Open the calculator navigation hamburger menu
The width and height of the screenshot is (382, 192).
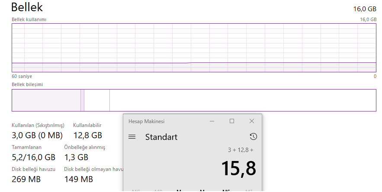(x=132, y=137)
